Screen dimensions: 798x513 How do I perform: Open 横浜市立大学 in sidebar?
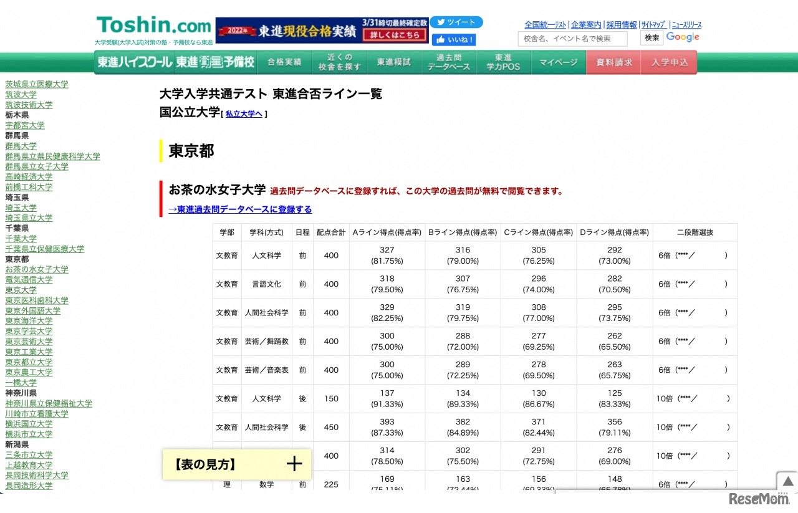[29, 434]
